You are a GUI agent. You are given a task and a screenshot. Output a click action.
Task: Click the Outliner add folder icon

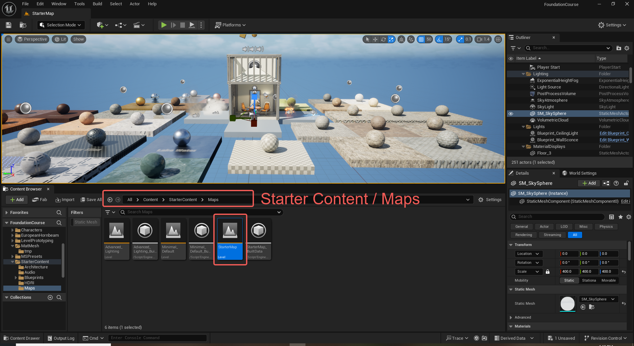coord(618,48)
